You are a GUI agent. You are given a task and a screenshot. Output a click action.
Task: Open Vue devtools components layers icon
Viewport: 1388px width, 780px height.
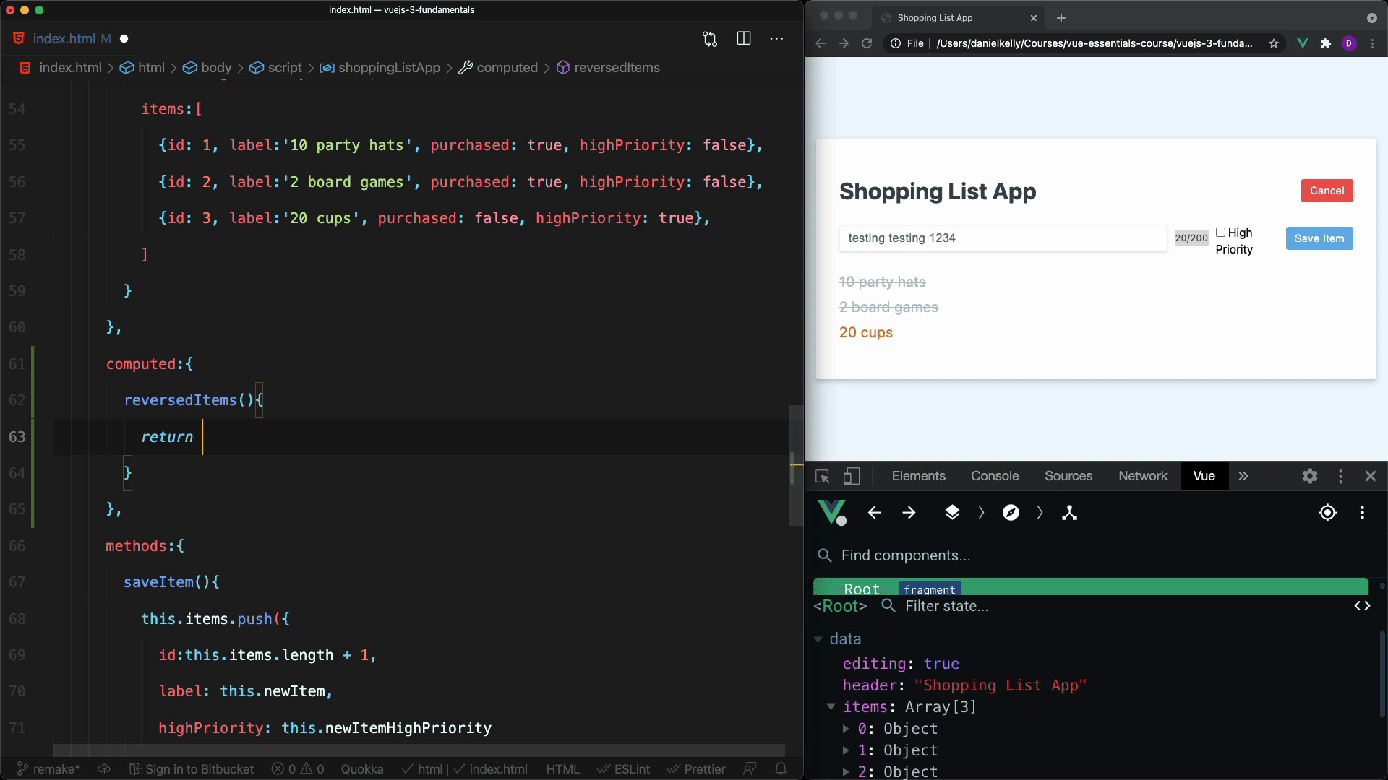click(952, 513)
